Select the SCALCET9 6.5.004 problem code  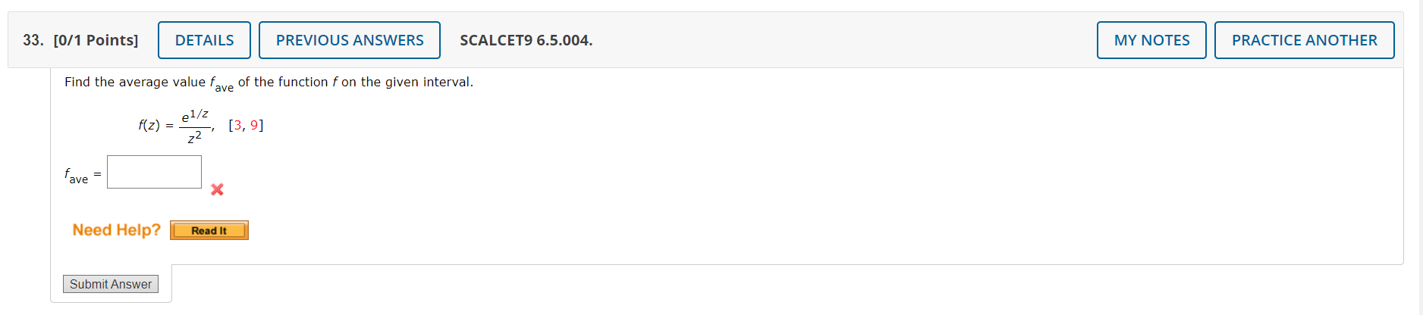tap(526, 40)
